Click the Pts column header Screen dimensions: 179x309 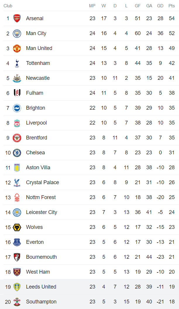(172, 6)
